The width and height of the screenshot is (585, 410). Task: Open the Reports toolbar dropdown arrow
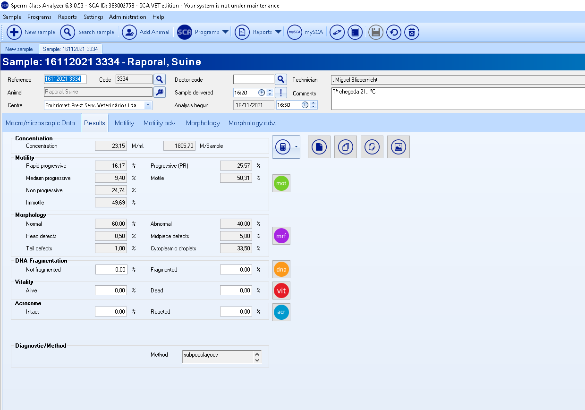pos(278,33)
